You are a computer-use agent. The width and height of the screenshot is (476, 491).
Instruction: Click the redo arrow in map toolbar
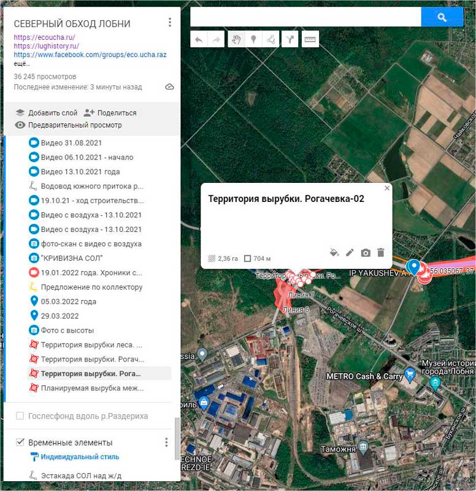pos(216,39)
